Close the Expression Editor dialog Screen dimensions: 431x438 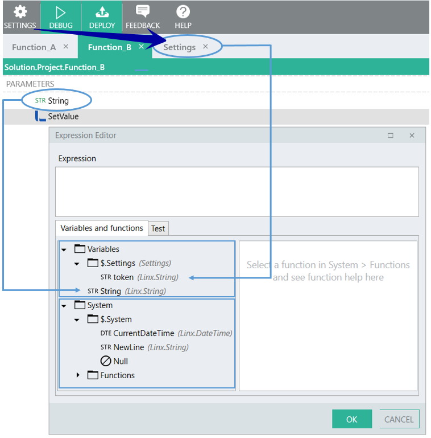[x=412, y=136]
